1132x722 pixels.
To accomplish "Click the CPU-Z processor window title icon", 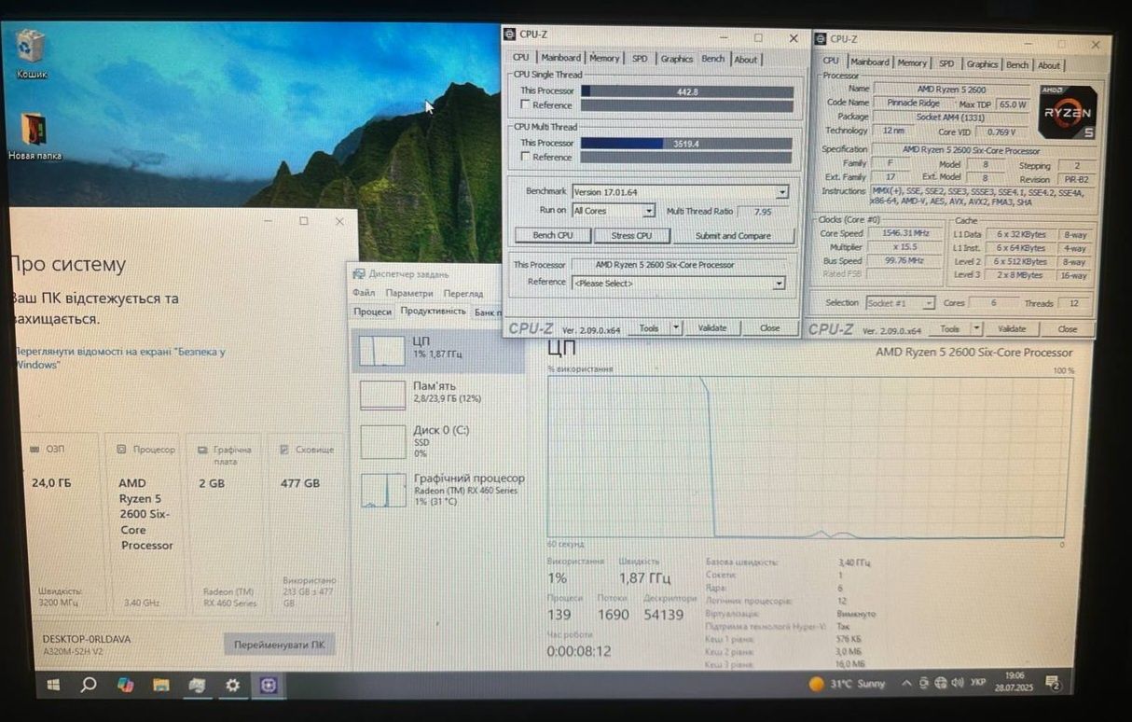I will point(821,39).
